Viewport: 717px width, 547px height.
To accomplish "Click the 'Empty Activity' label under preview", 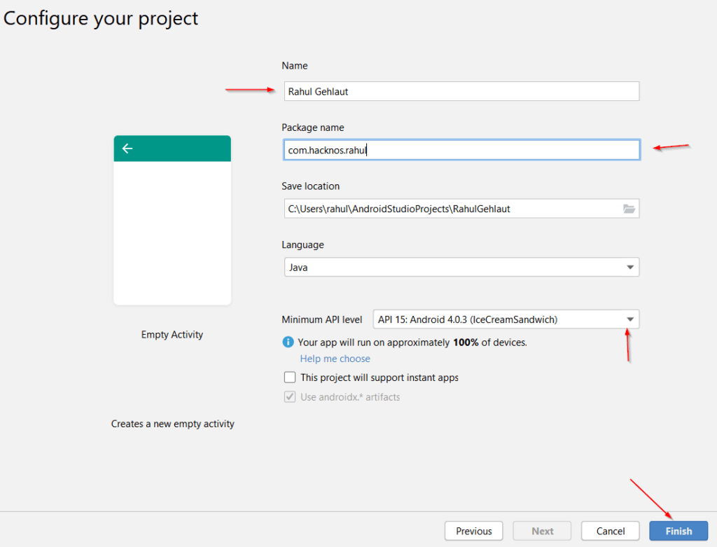I will tap(172, 335).
